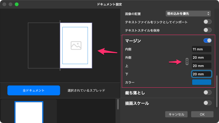Enable テキストスタイルを保持 toggle
219x123 pixels.
(207, 30)
